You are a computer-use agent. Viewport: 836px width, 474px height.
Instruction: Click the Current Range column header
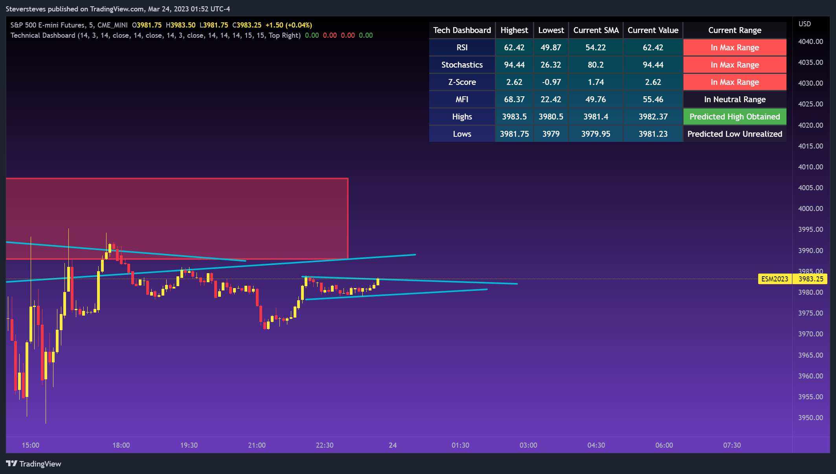pos(735,30)
